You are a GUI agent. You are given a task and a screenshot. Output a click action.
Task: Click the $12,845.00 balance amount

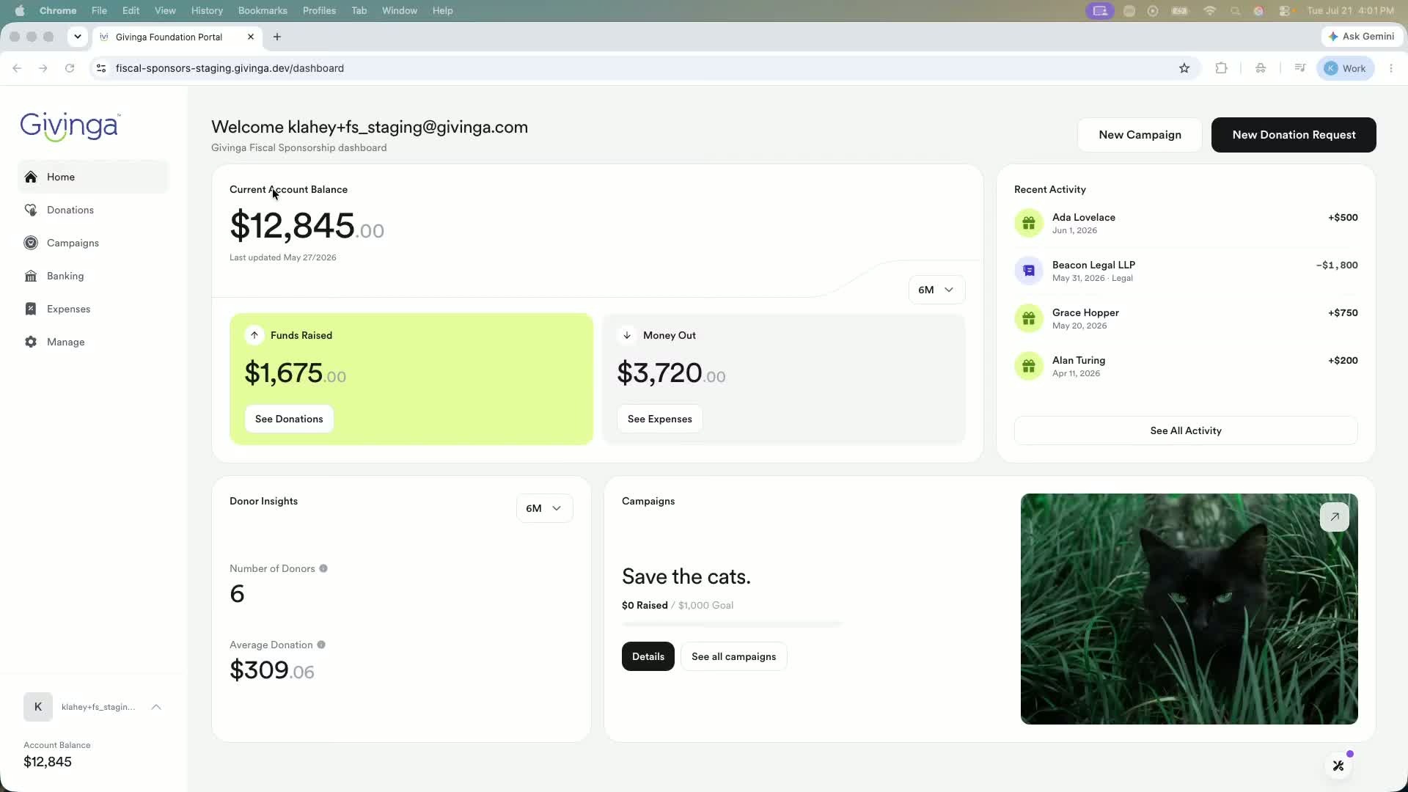tap(307, 226)
